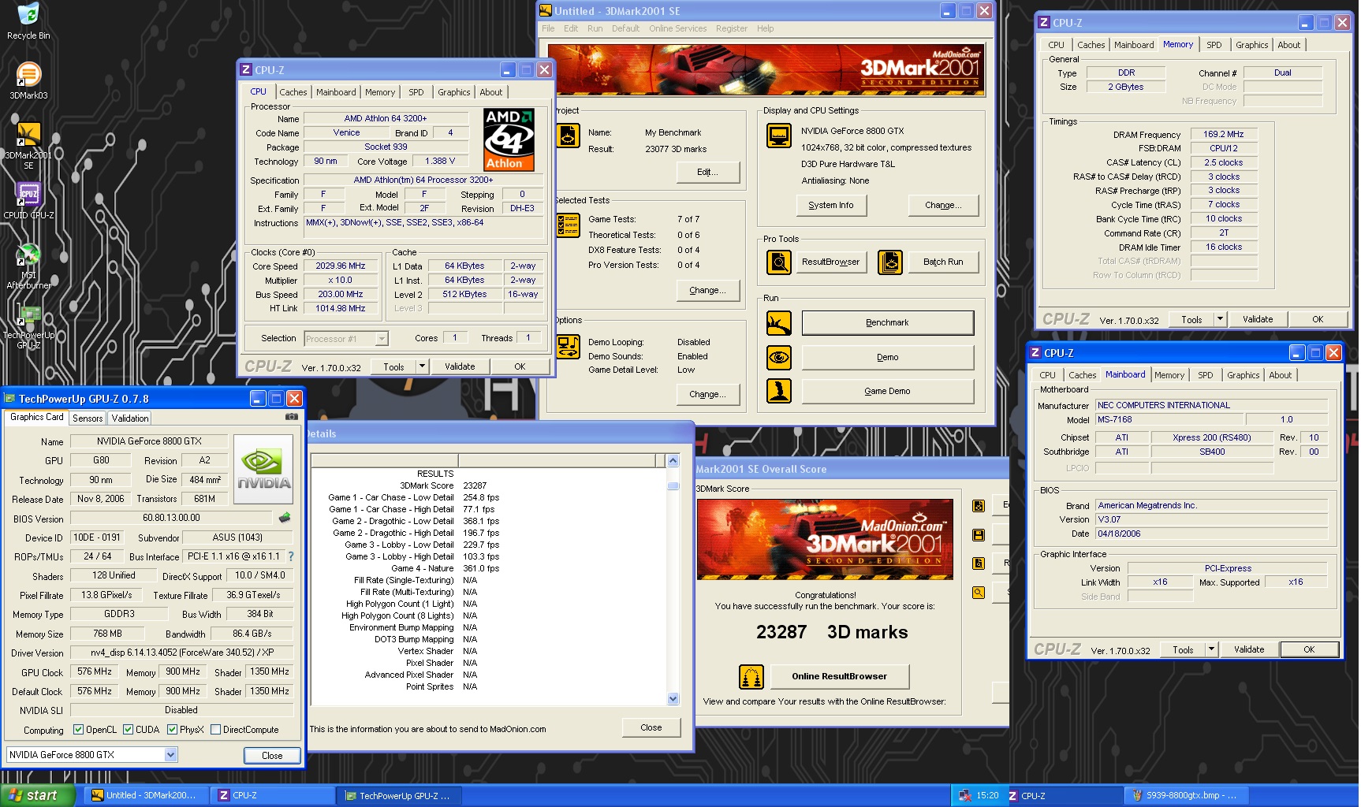Switch to the Validation tab in GPU-Z
1361x807 pixels.
pyautogui.click(x=129, y=418)
